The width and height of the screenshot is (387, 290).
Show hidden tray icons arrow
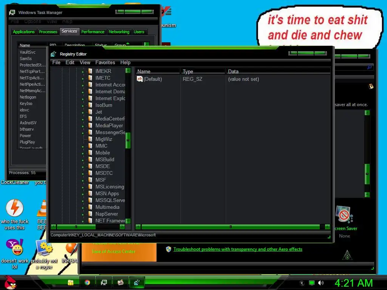pos(302,283)
